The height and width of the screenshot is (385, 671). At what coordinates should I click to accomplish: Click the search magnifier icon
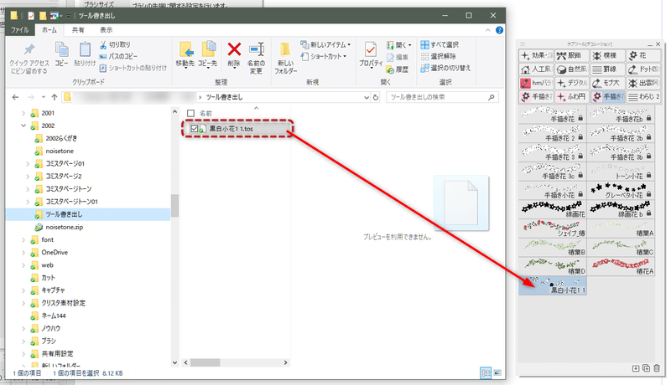[491, 97]
